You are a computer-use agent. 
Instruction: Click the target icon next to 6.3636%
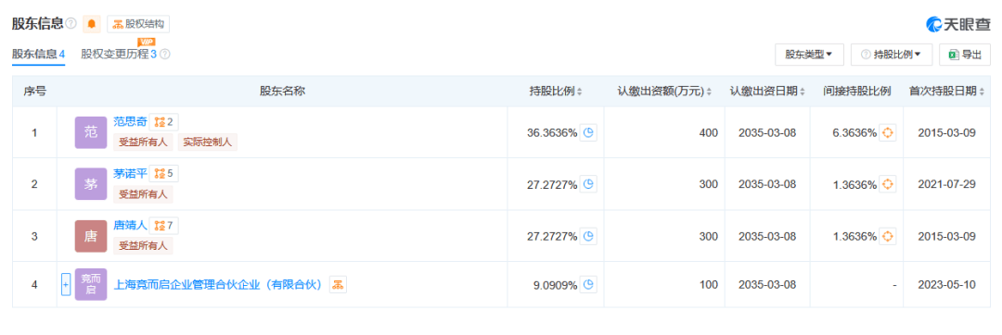(x=888, y=133)
